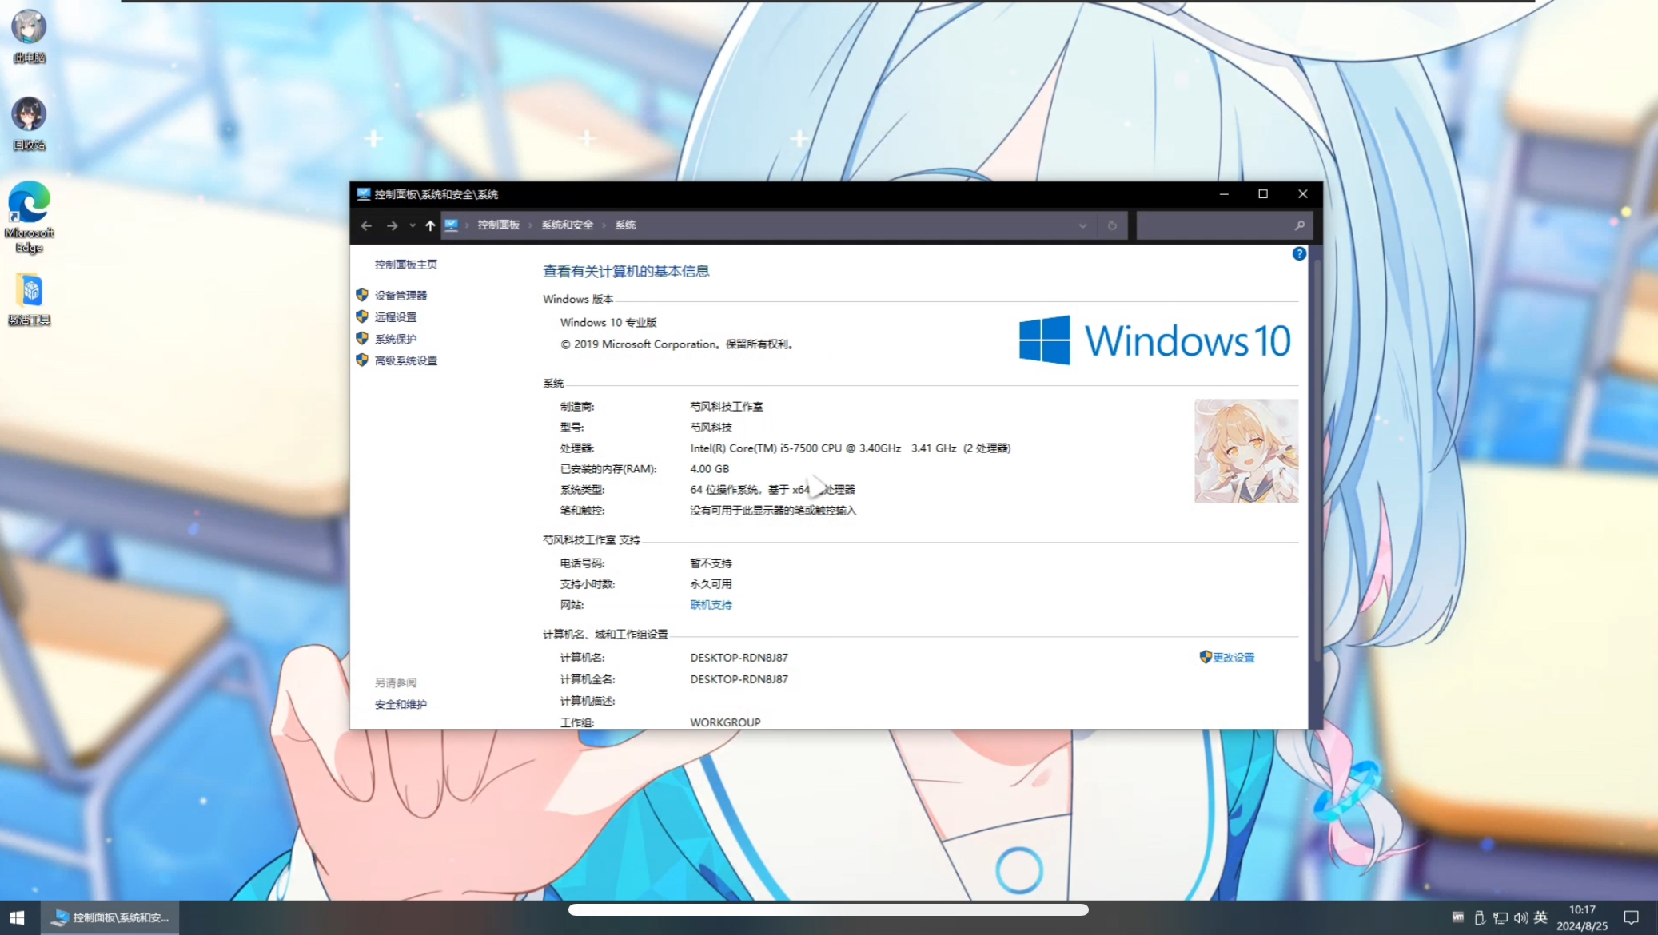Viewport: 1658px width, 935px height.
Task: Click the processor value Intel Core i5-7500
Action: click(851, 448)
